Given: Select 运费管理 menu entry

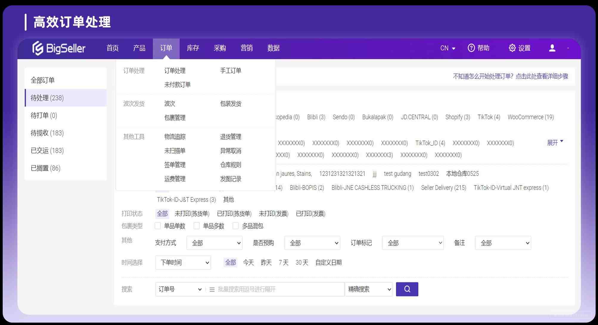Looking at the screenshot, I should pyautogui.click(x=175, y=179).
